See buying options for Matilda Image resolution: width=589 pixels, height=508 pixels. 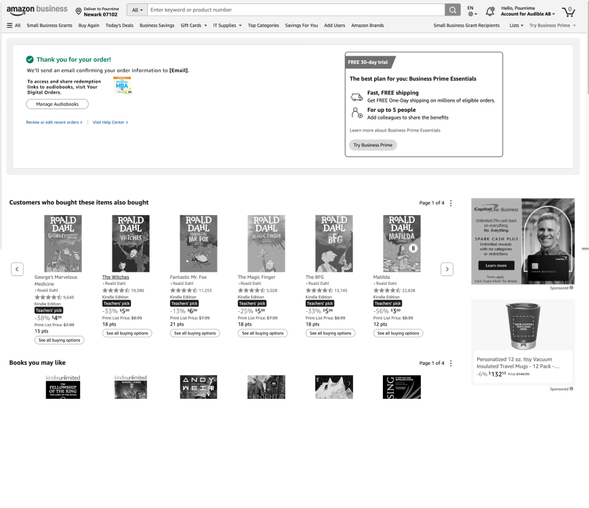pos(398,334)
